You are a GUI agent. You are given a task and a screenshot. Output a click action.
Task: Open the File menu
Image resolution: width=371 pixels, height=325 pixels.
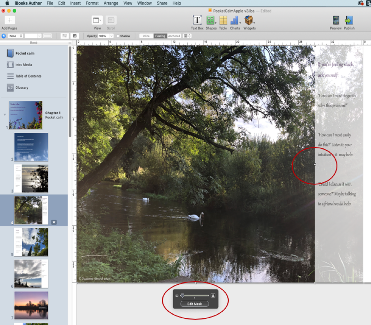[50, 3]
